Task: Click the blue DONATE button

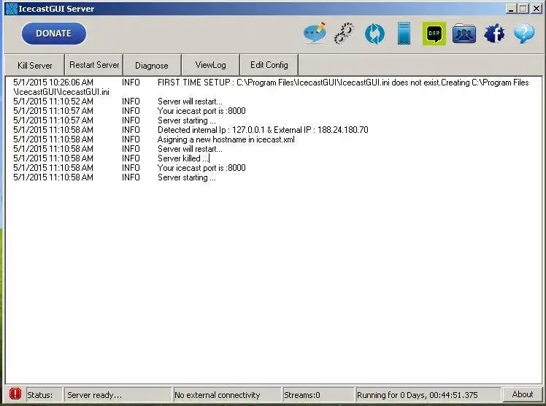Action: (53, 34)
